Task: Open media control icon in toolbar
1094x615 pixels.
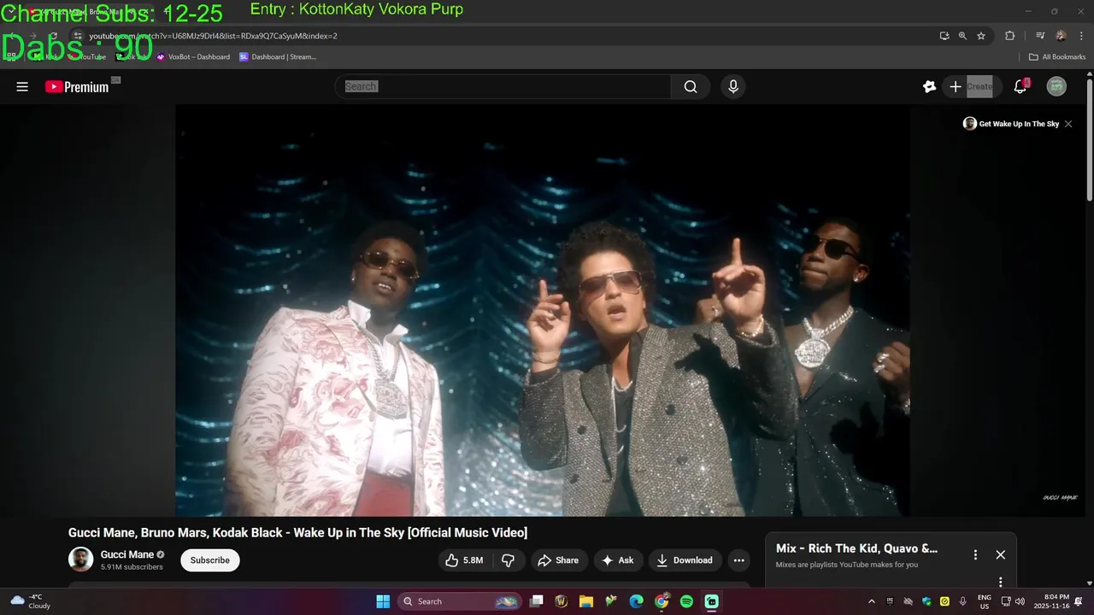Action: coord(1040,36)
